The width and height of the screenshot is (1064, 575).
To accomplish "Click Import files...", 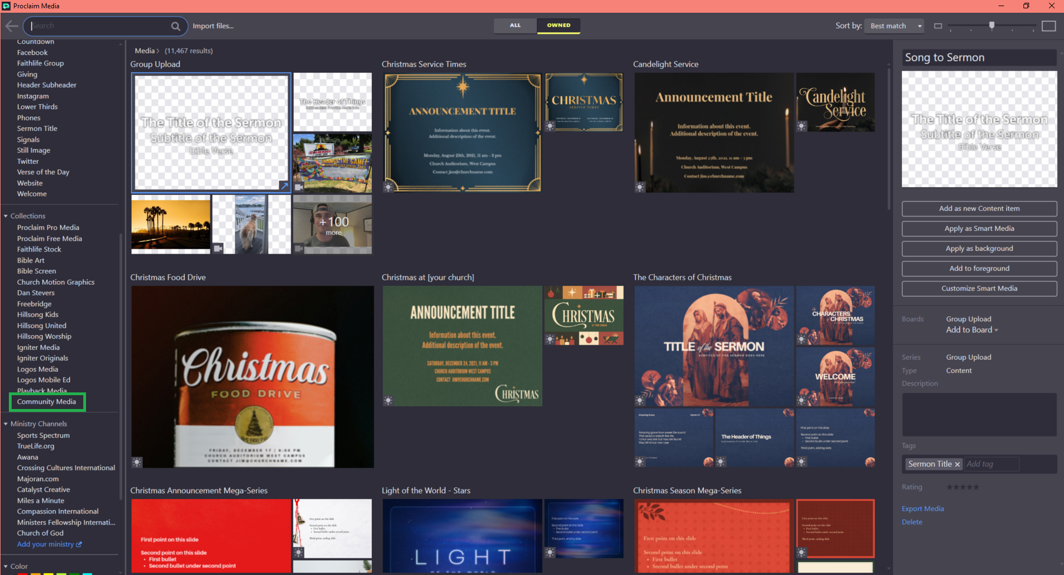I will 213,26.
